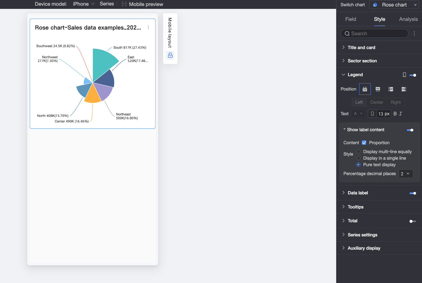Align legend Center
The height and width of the screenshot is (283, 422).
pyautogui.click(x=376, y=102)
